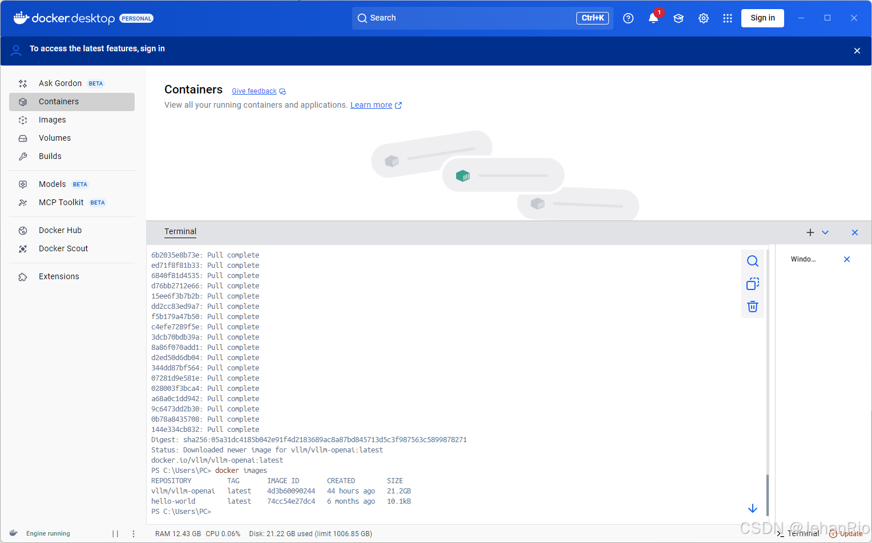Jump to terminal bottom with down arrow
The image size is (872, 543).
click(x=753, y=508)
